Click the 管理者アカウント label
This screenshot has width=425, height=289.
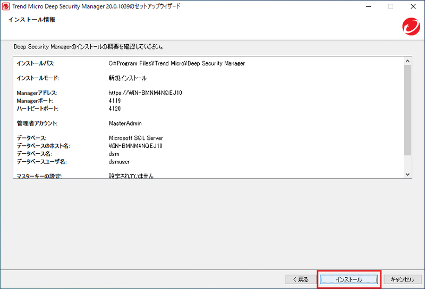[x=37, y=123]
